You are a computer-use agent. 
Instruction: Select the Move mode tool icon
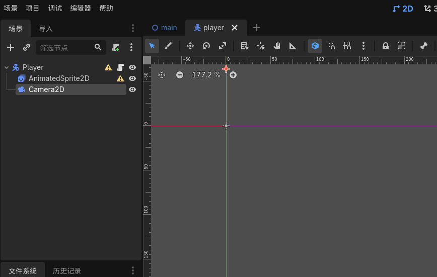pyautogui.click(x=190, y=46)
